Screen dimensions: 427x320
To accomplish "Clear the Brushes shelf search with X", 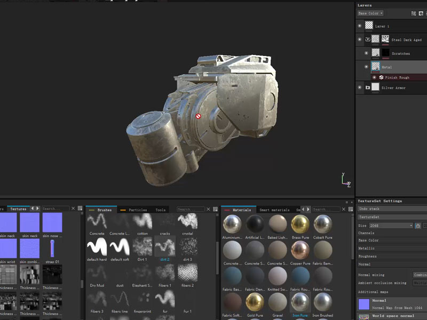I will click(x=209, y=210).
